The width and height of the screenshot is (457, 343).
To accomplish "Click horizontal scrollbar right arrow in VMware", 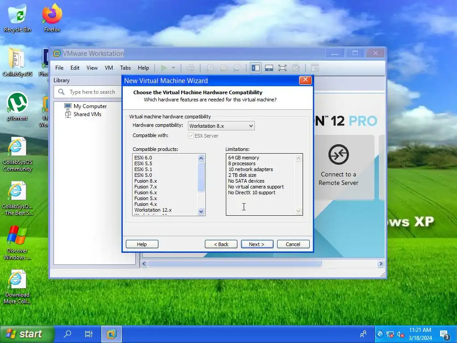I will click(381, 264).
